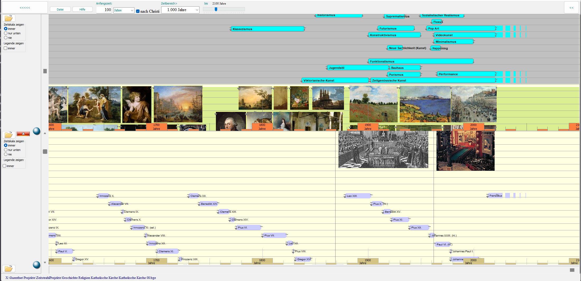Click the <<<<< button top left
This screenshot has height=281, width=581.
(25, 8)
